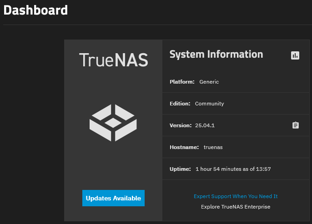Image resolution: width=312 pixels, height=224 pixels.
Task: Click the Uptime: label
Action: [x=180, y=169]
